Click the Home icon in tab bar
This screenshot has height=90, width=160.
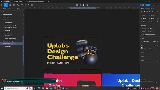(2, 2)
